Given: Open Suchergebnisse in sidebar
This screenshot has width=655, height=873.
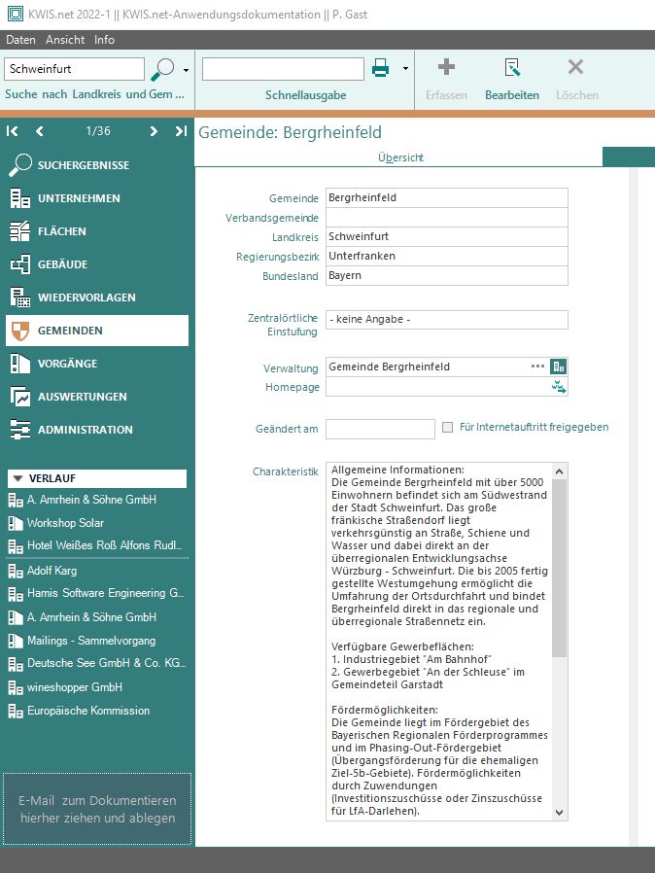Looking at the screenshot, I should point(97,165).
